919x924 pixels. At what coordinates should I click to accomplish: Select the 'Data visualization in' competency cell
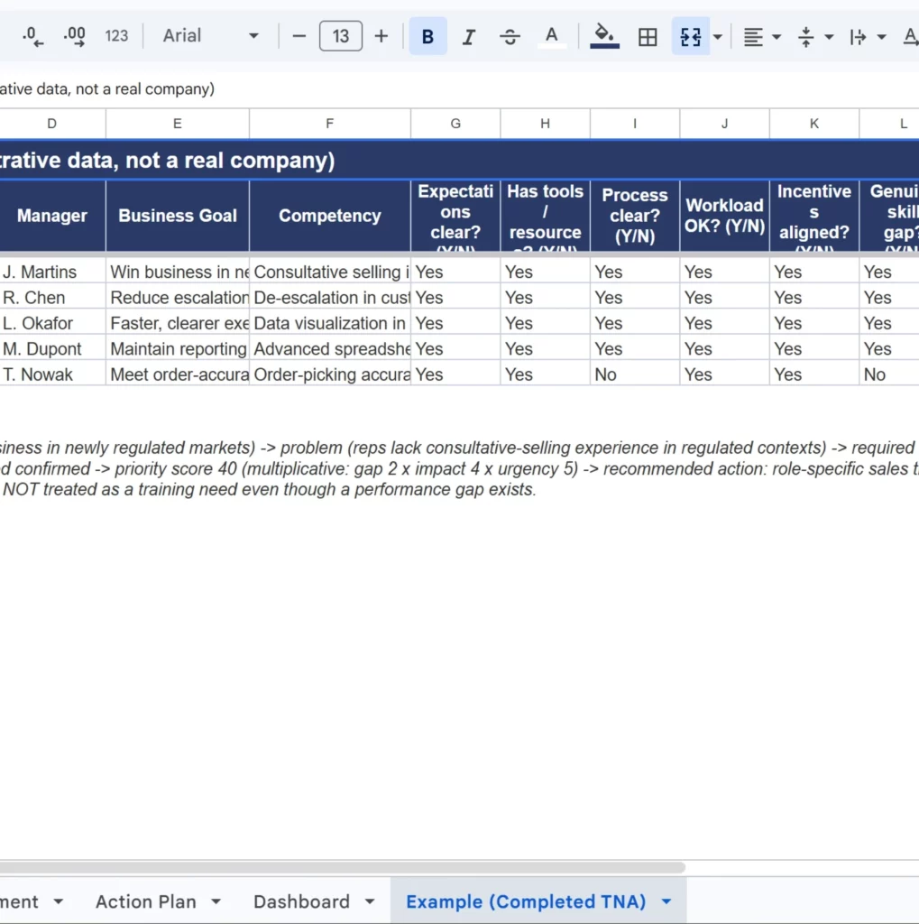[330, 323]
